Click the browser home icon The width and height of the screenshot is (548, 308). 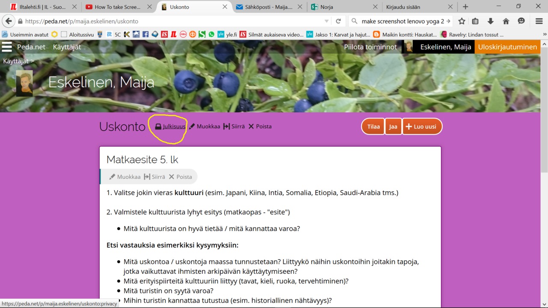[x=506, y=21]
